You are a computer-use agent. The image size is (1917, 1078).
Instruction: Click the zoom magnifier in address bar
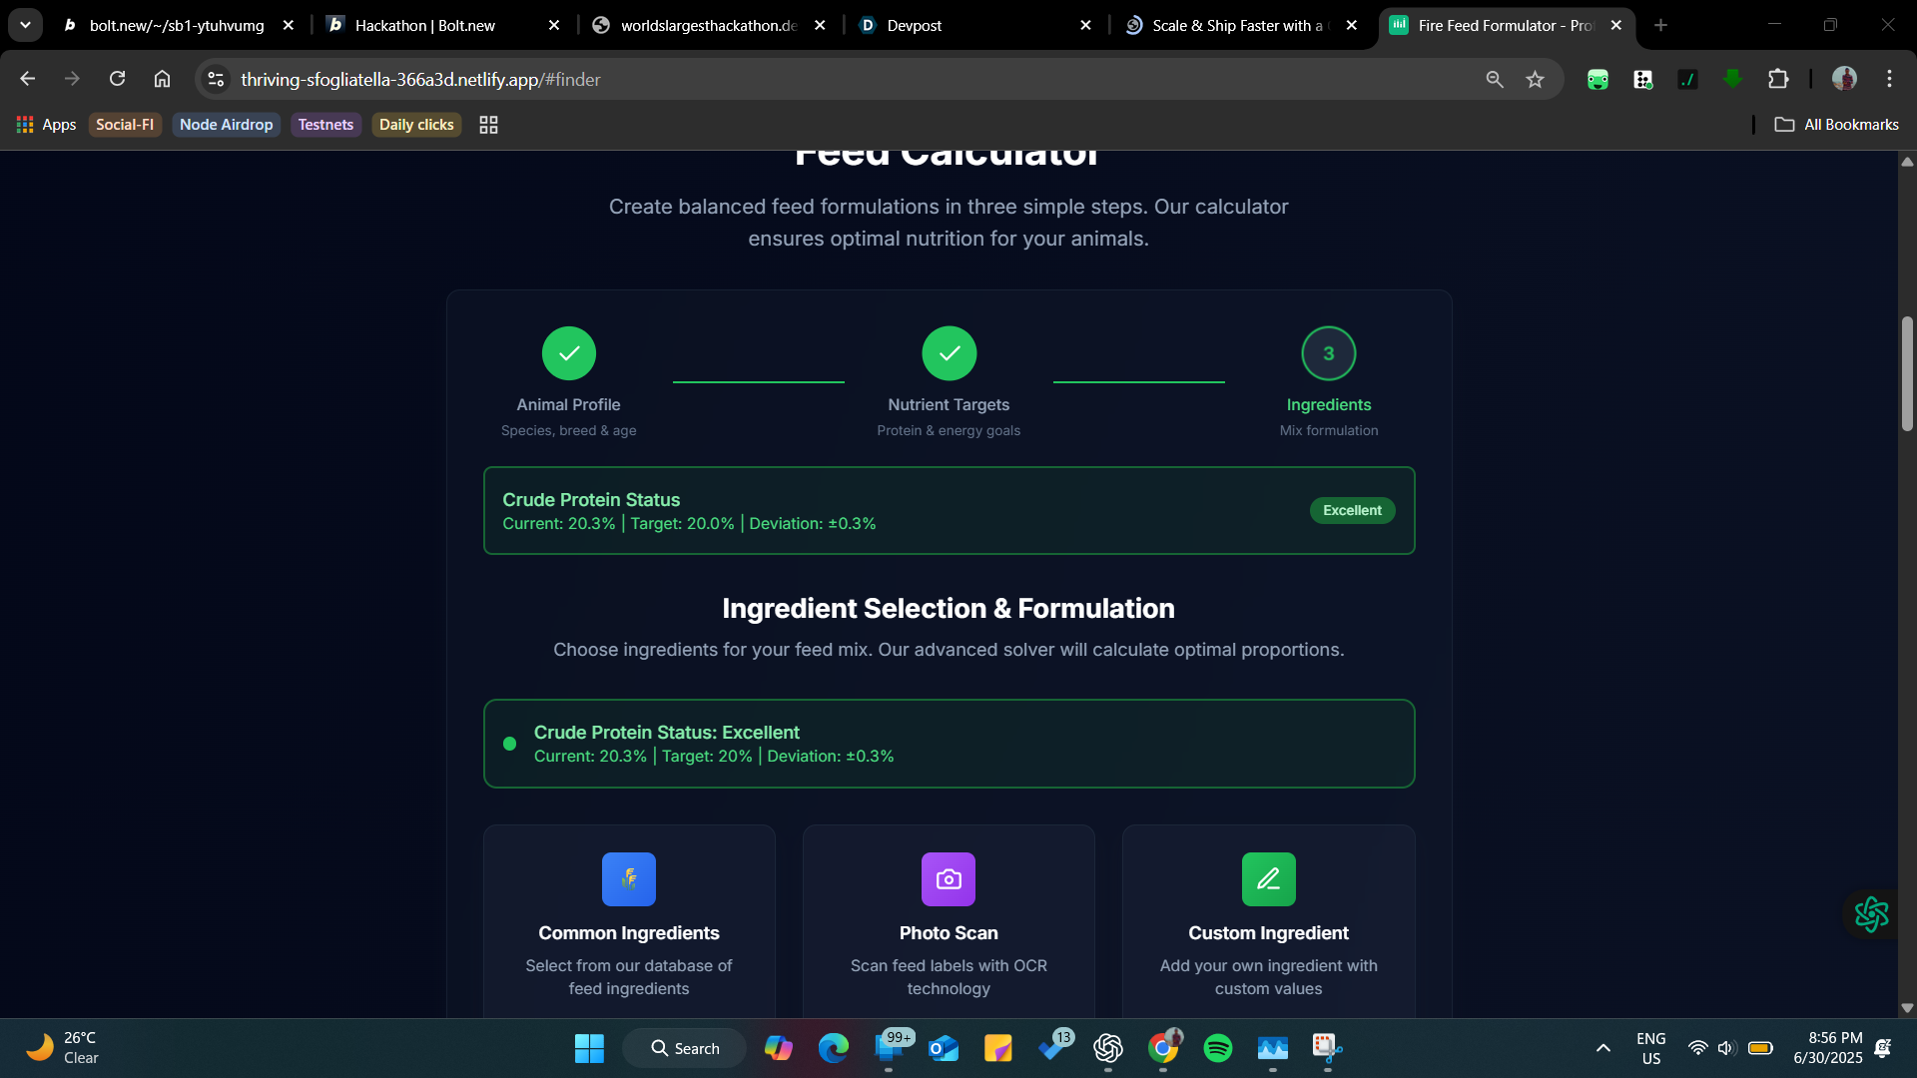pyautogui.click(x=1494, y=80)
